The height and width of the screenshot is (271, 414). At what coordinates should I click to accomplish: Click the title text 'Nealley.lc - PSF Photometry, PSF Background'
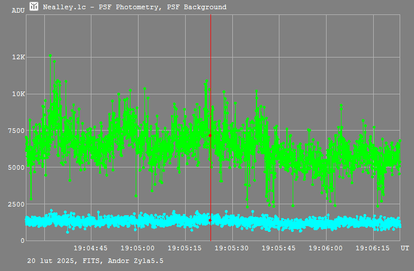135,7
